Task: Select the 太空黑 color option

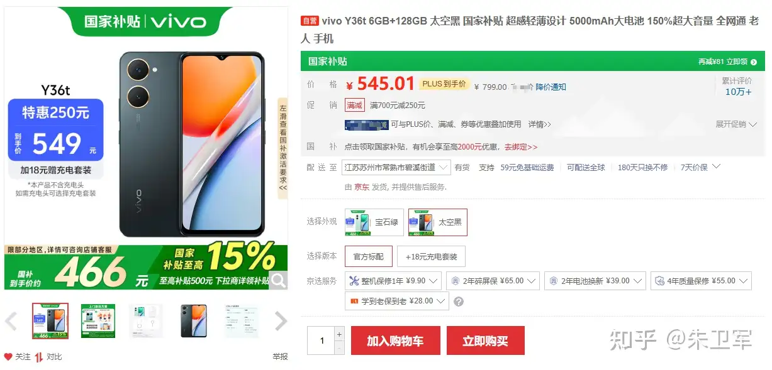Action: point(438,222)
